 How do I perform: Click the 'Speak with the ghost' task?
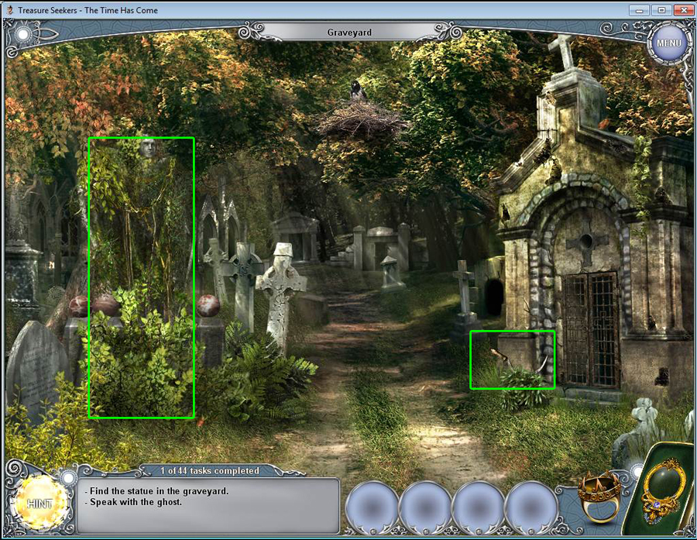point(136,502)
